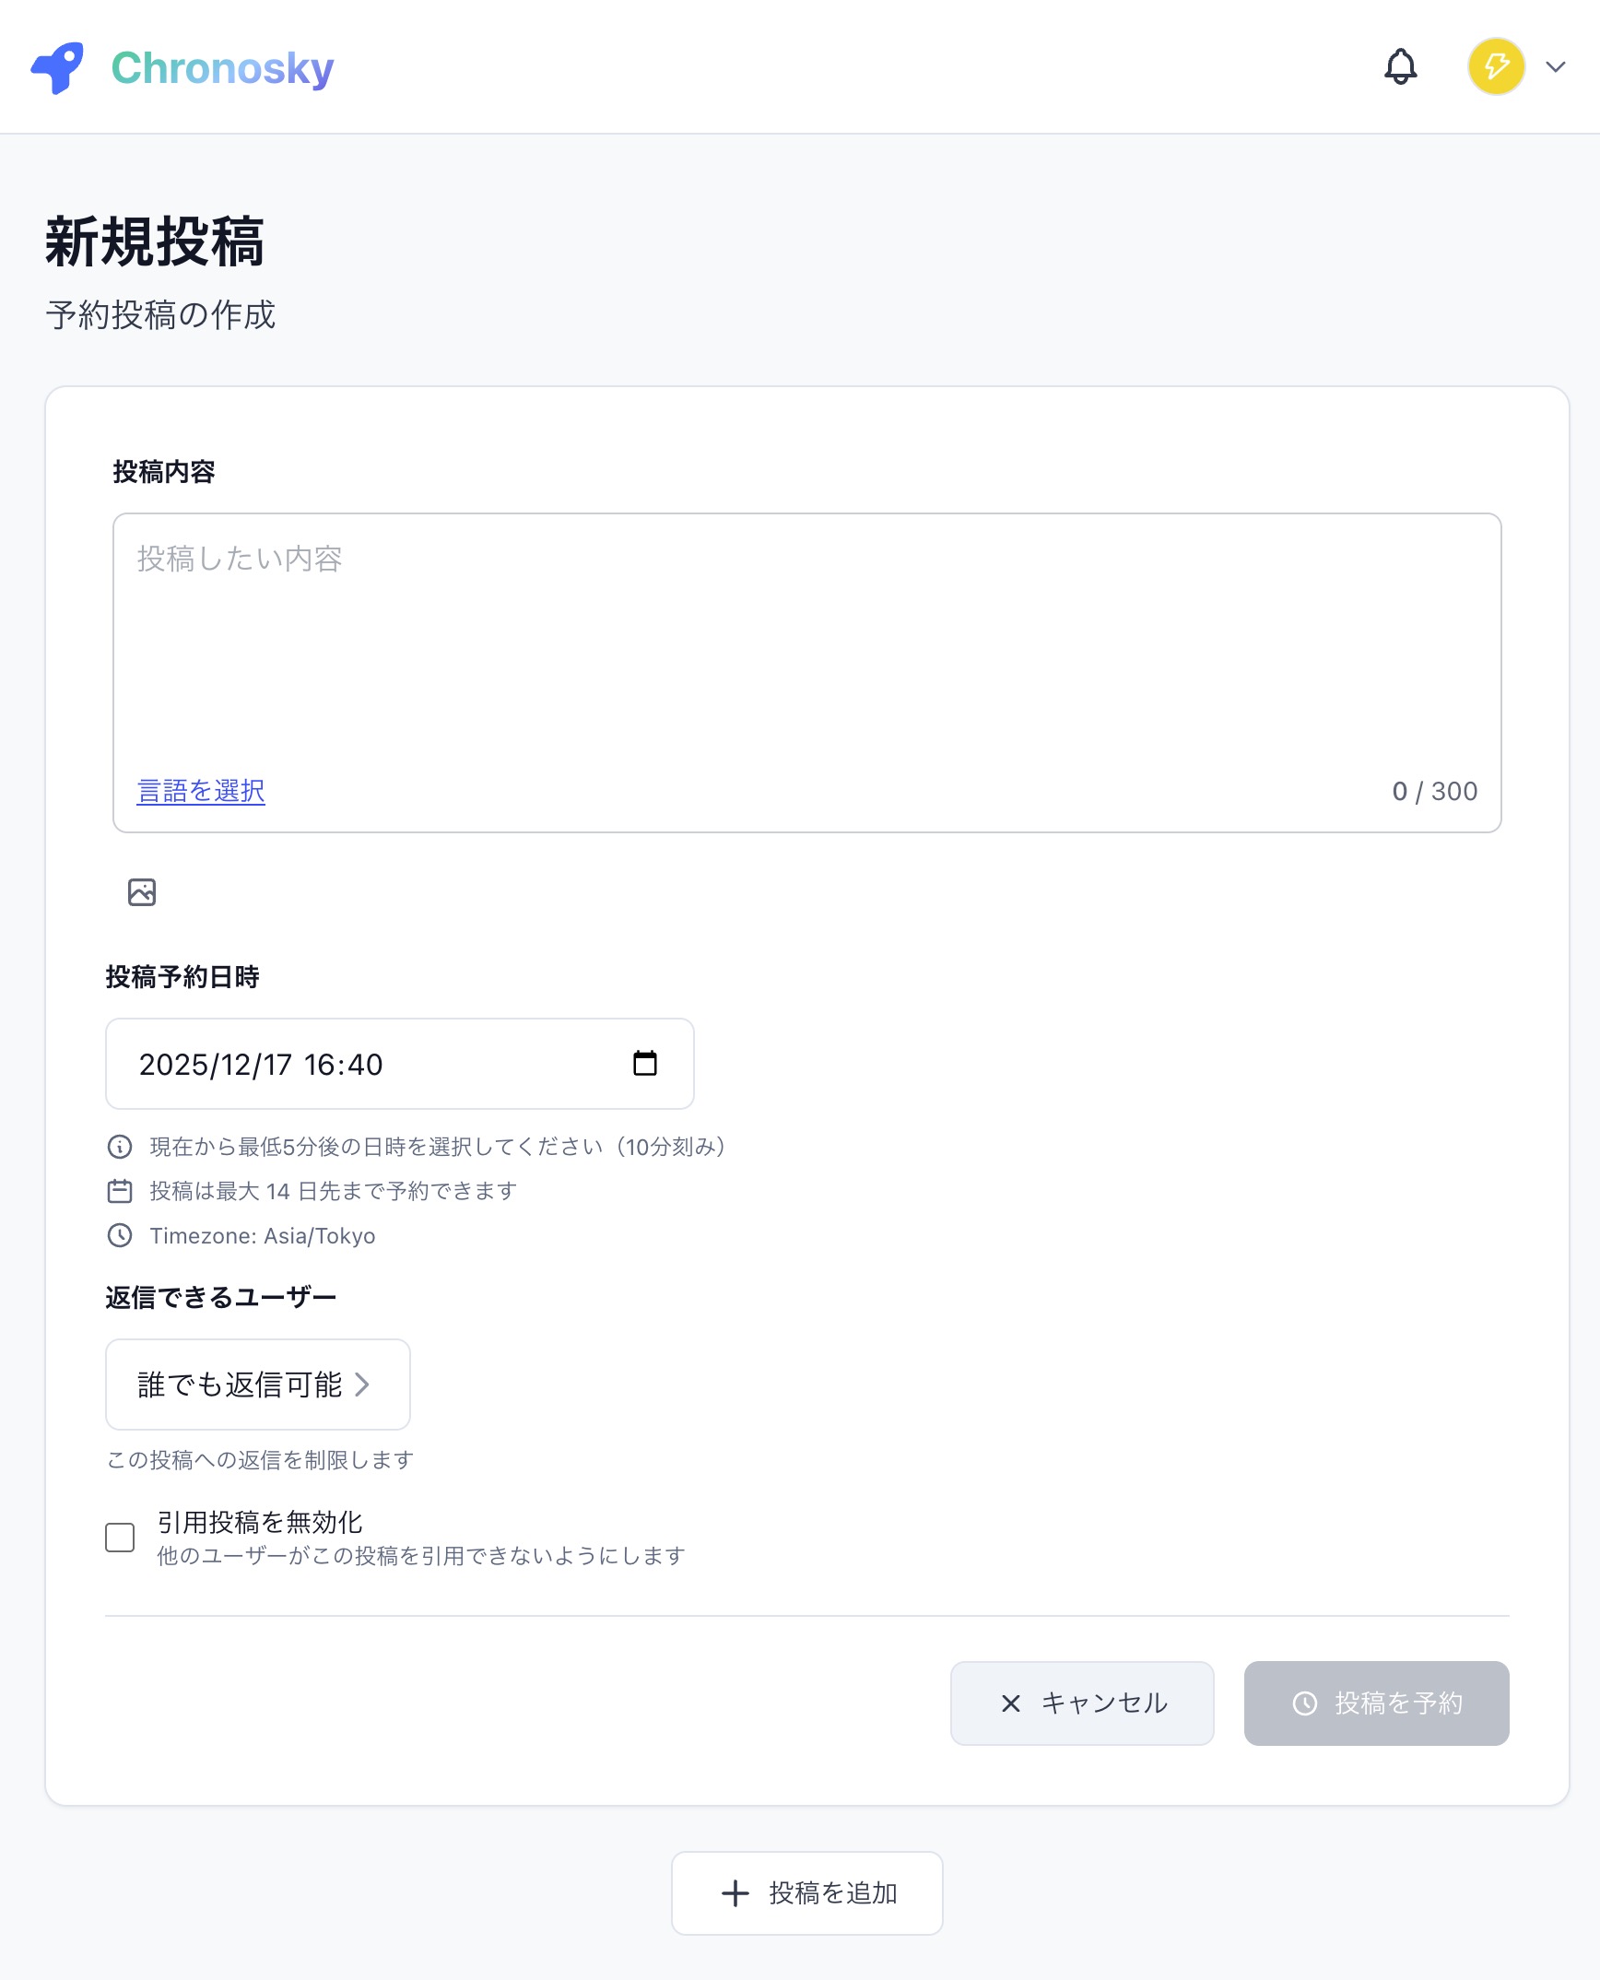Screen dimensions: 1600x1980
Task: Click the add image icon
Action: 142,892
